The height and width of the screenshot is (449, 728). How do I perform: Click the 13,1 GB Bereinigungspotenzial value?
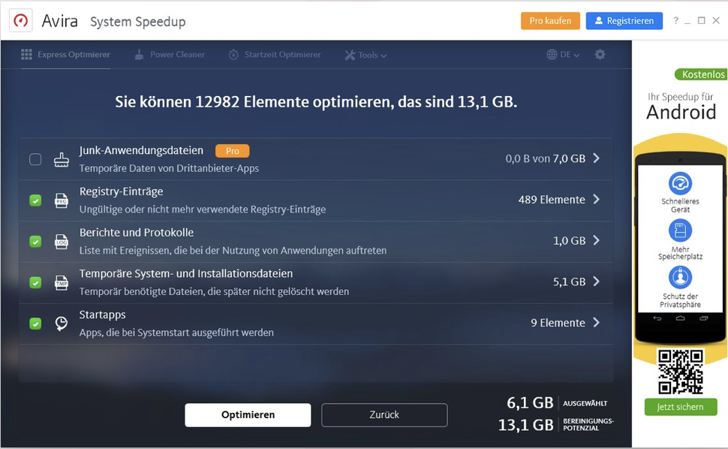(x=526, y=424)
